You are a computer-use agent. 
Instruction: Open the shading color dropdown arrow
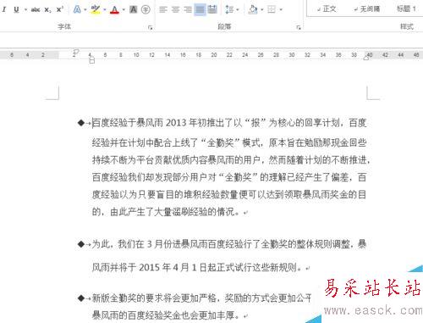(x=261, y=10)
